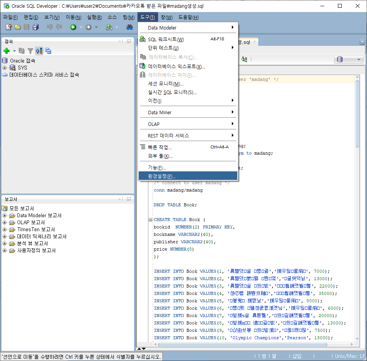
Task: Click the SQL Worksheet toolbar icon
Action: point(109,27)
